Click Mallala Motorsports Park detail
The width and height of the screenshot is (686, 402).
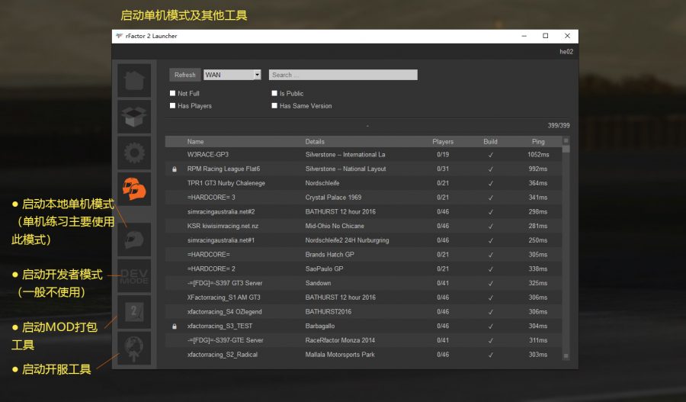pos(340,355)
